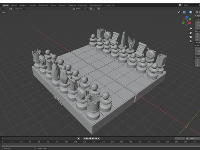
Task: Open the Geometry Nodes workspace tab
Action: [x=96, y=5]
